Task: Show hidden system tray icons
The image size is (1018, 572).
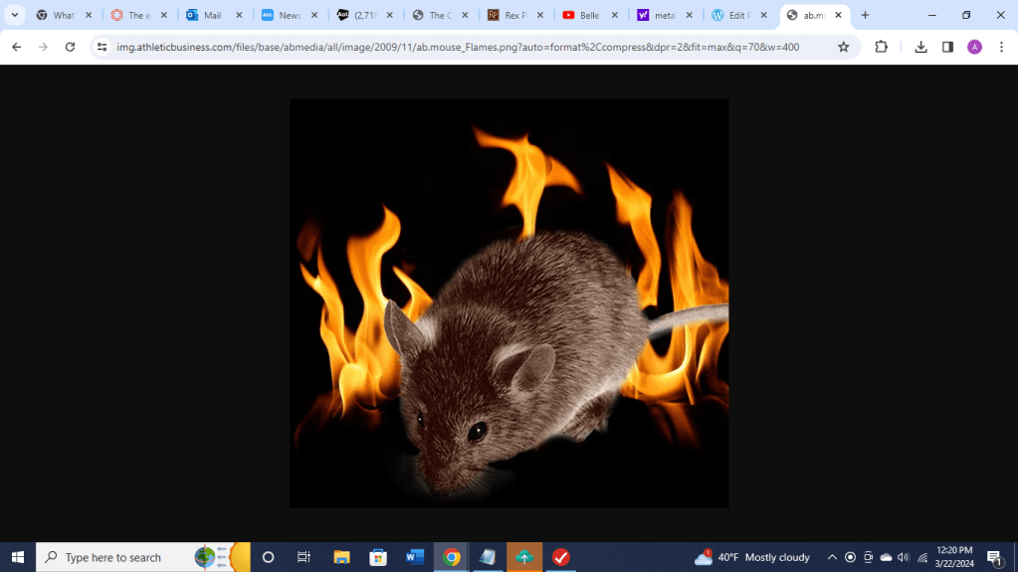Action: 832,557
